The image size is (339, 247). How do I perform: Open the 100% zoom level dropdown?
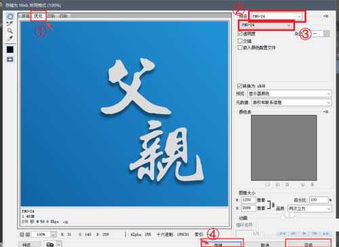[x=54, y=235]
